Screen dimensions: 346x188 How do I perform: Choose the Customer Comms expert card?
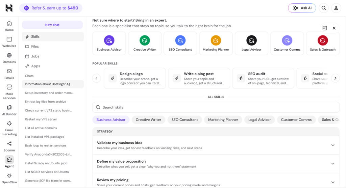tap(287, 44)
